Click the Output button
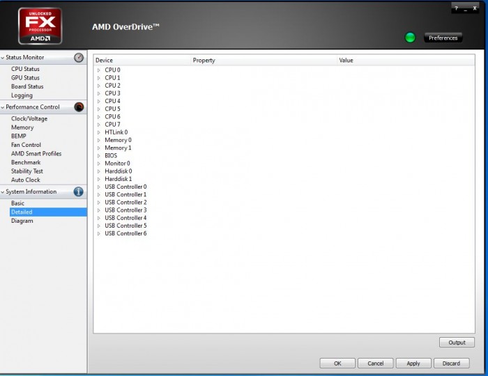The height and width of the screenshot is (376, 488). click(x=457, y=343)
